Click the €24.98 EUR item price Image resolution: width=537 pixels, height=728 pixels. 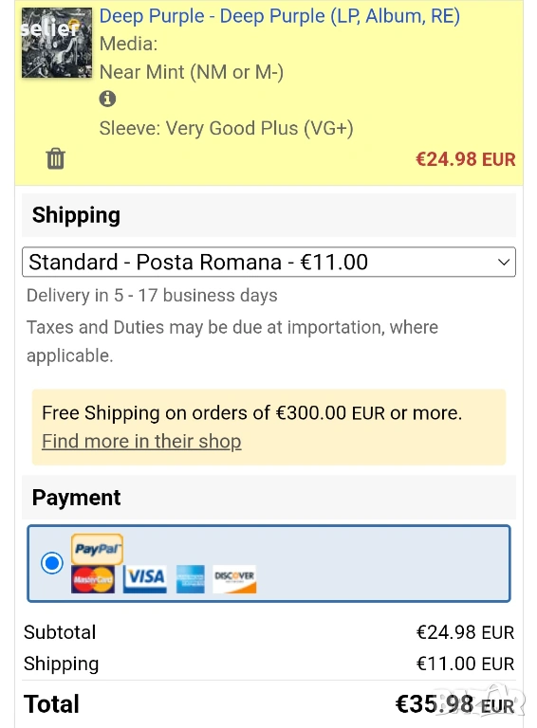point(466,159)
